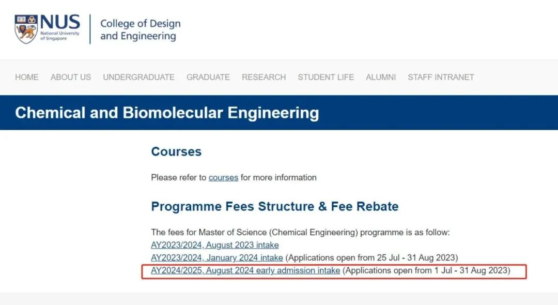This screenshot has width=558, height=305.
Task: Click the fees for Master of Science sentence
Action: coord(300,233)
